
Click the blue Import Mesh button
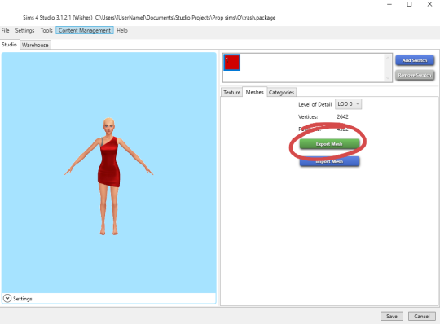pos(329,161)
